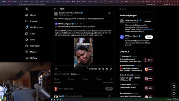Mute the video with speaker icon

[100, 69]
